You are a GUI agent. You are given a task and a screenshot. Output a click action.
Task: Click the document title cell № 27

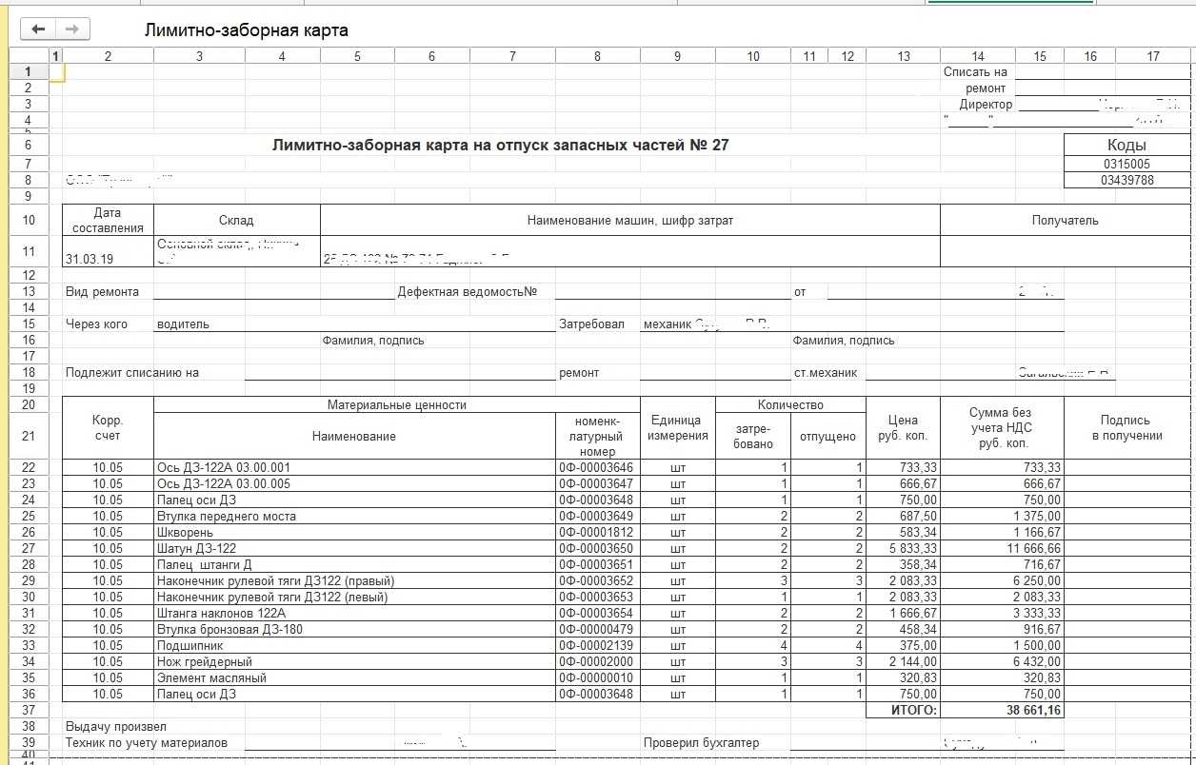click(501, 145)
